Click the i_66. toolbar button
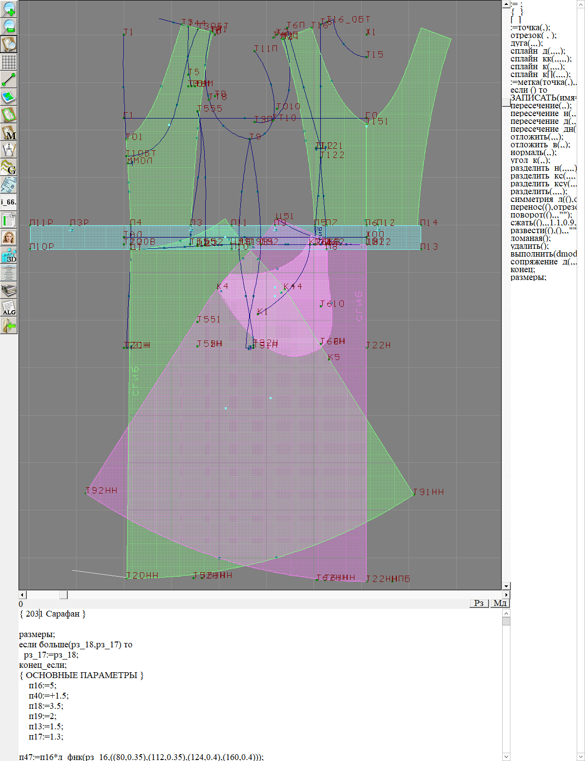 [x=9, y=202]
